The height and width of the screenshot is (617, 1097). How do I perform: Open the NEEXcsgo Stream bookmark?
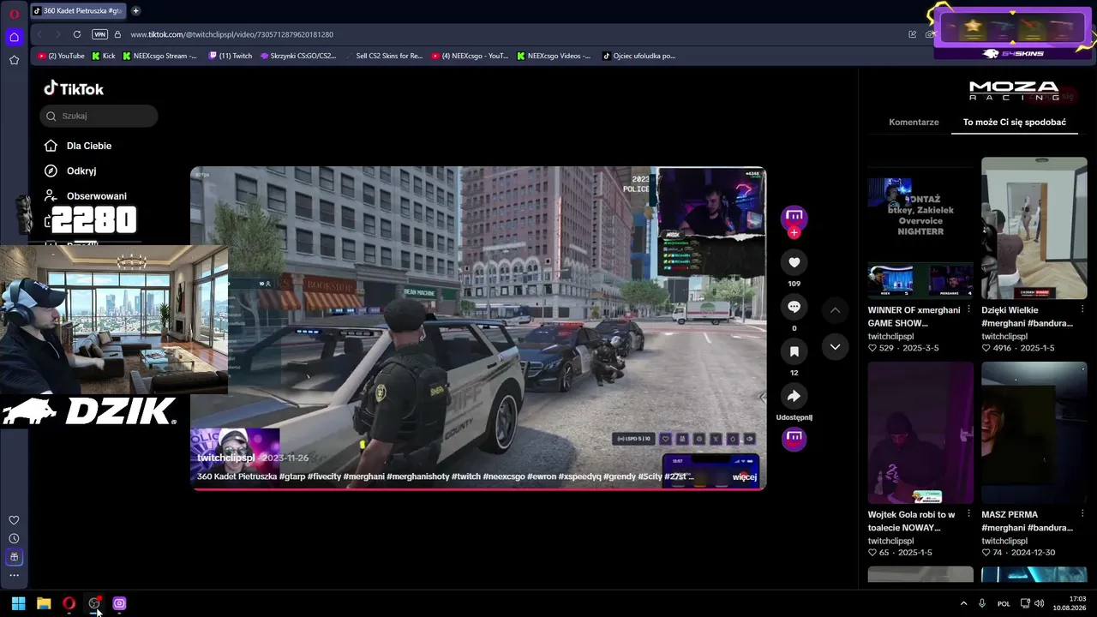[159, 56]
